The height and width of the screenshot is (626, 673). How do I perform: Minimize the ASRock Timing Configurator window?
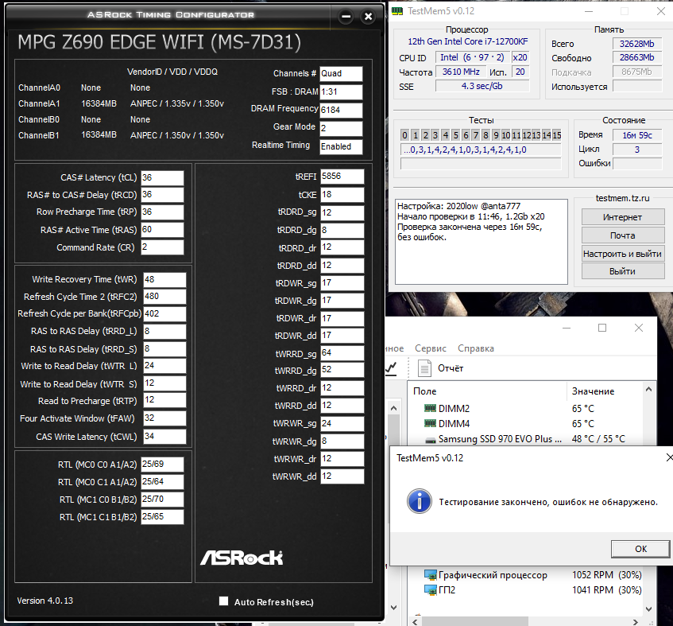(346, 17)
